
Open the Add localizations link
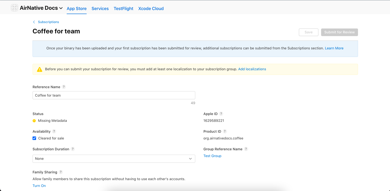(x=252, y=69)
